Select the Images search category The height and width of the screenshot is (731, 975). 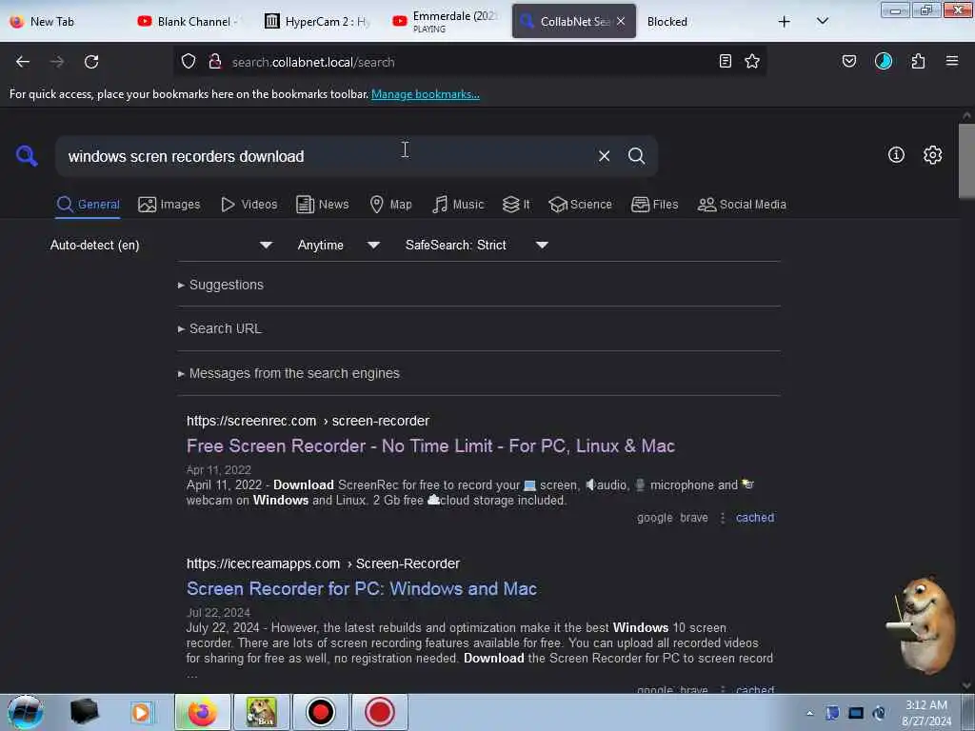pyautogui.click(x=169, y=205)
